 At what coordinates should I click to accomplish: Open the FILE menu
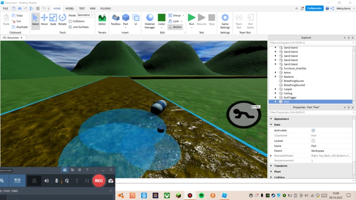coord(6,8)
